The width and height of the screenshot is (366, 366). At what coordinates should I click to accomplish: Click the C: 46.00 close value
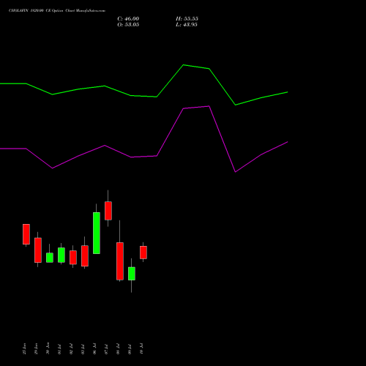click(x=128, y=19)
